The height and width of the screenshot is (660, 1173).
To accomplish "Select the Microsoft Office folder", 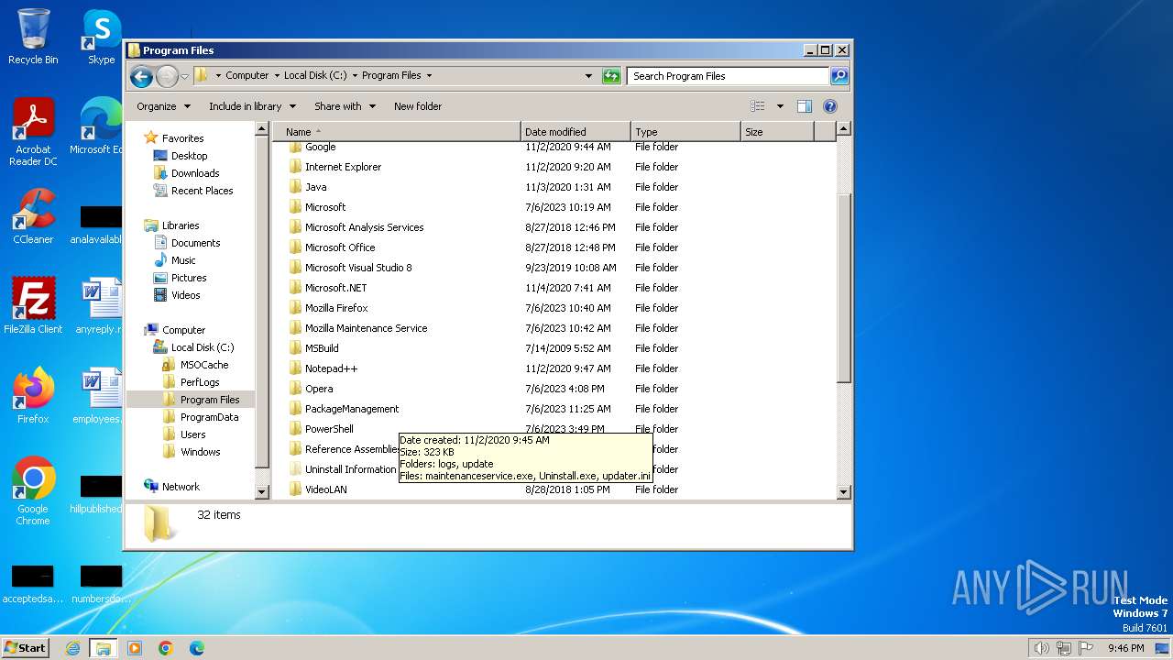I will tap(340, 247).
